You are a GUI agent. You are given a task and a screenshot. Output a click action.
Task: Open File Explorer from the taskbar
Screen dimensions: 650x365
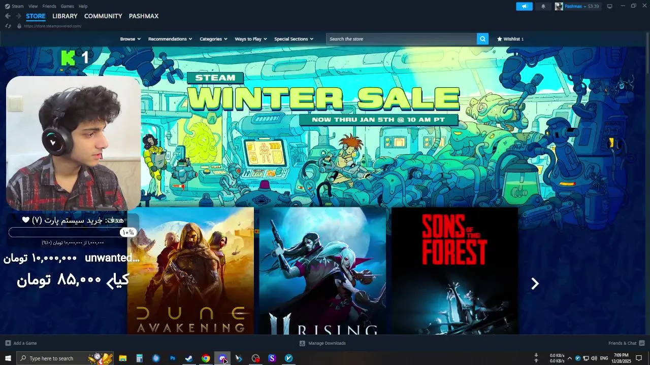pos(123,358)
